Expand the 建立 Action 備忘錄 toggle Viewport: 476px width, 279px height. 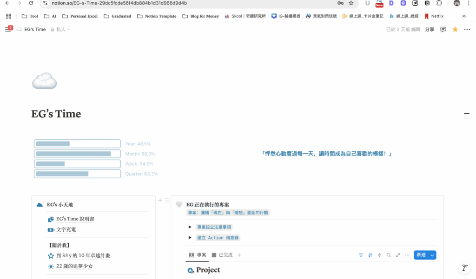[x=190, y=238]
